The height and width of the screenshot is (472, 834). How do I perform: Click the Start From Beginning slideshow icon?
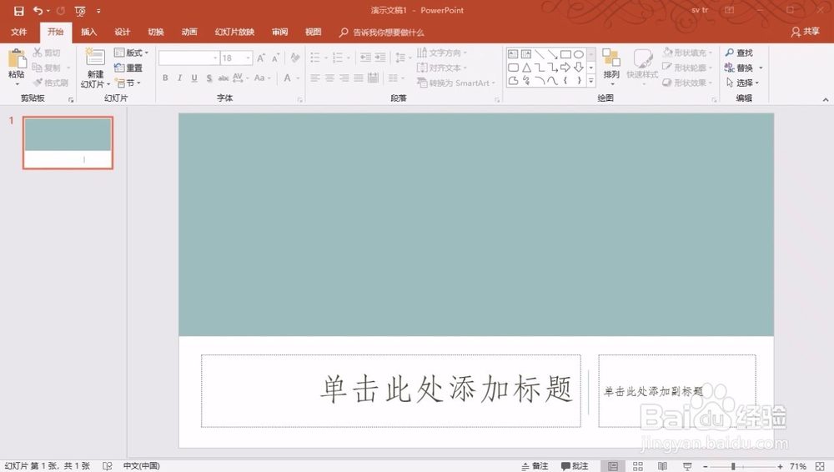click(80, 11)
